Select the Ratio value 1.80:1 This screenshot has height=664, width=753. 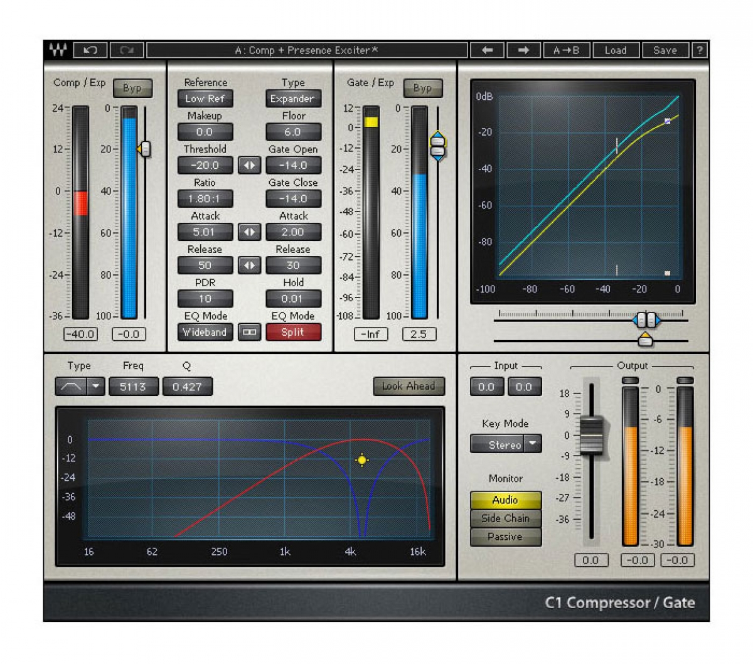[205, 198]
